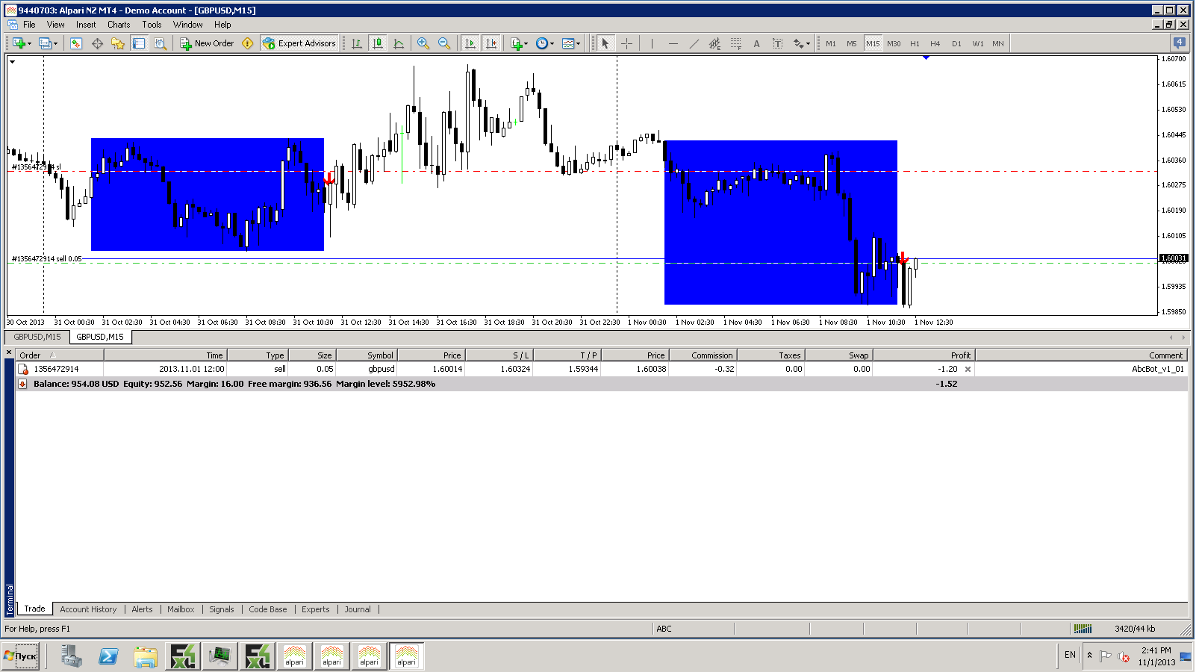Toggle Chart Shift button
1199x672 pixels.
coord(491,43)
